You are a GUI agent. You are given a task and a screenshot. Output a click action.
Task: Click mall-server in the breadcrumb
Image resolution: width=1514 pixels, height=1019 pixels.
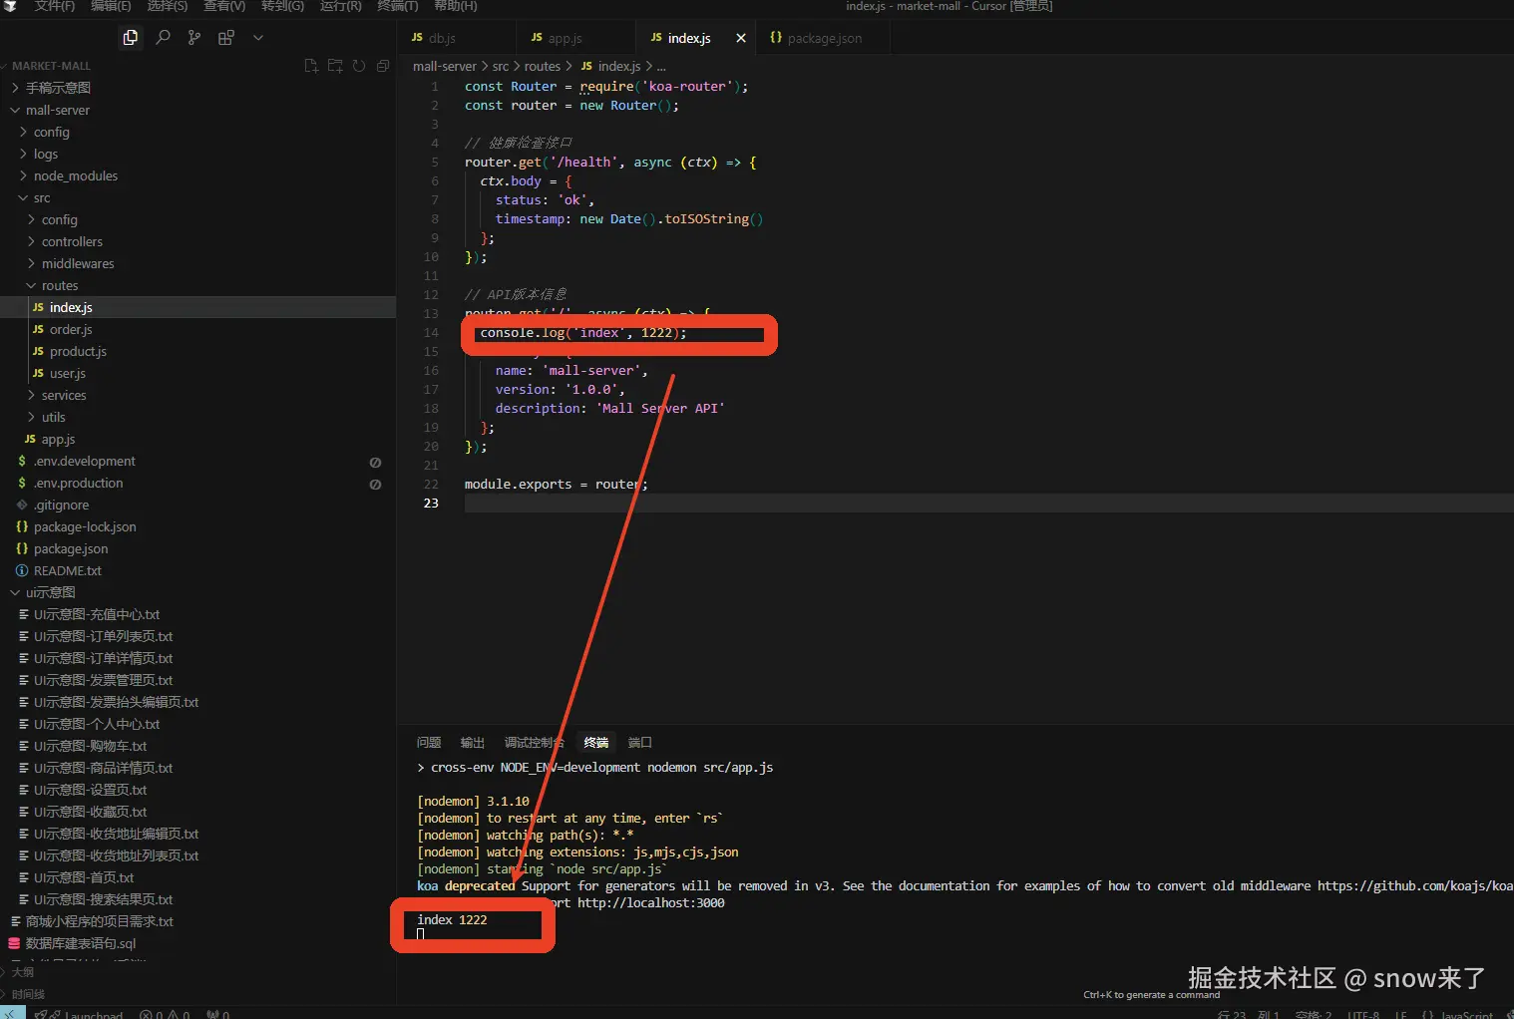pyautogui.click(x=445, y=67)
